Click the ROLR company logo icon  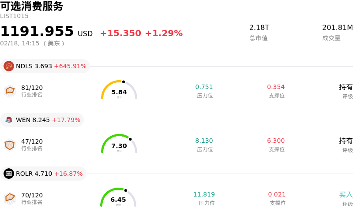pyautogui.click(x=9, y=174)
